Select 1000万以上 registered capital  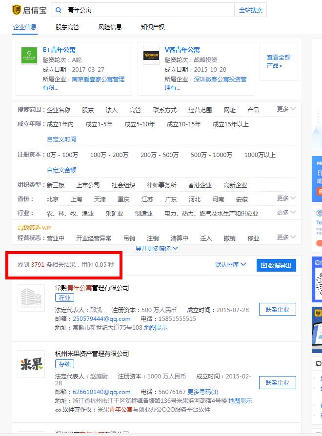click(260, 155)
